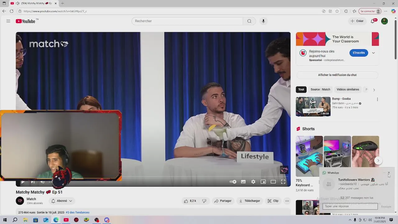Enter fullscreen video mode

point(283,182)
